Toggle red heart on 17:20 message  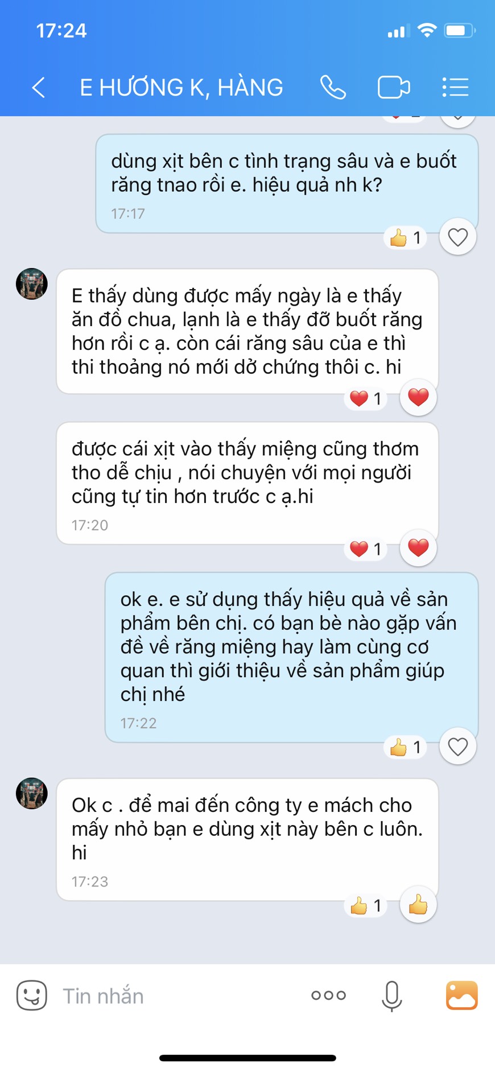(x=418, y=548)
